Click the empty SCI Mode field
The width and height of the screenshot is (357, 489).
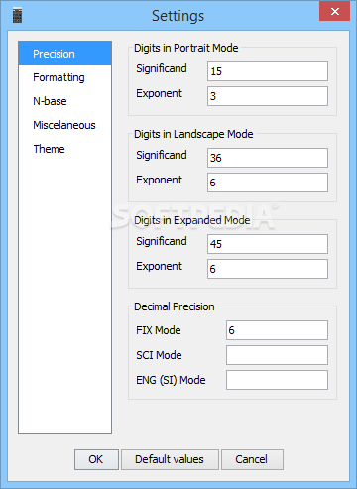(x=277, y=355)
